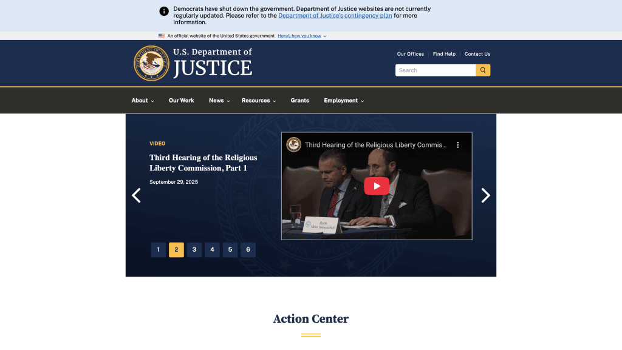The width and height of the screenshot is (622, 350).
Task: Open the Resources dropdown
Action: [259, 101]
